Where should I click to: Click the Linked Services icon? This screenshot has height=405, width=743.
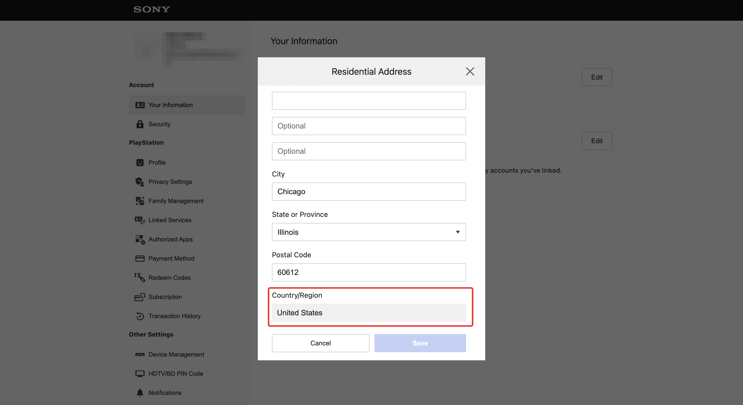click(140, 220)
